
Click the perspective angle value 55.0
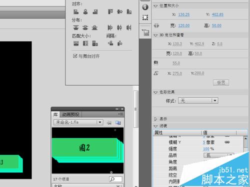coord(176,63)
